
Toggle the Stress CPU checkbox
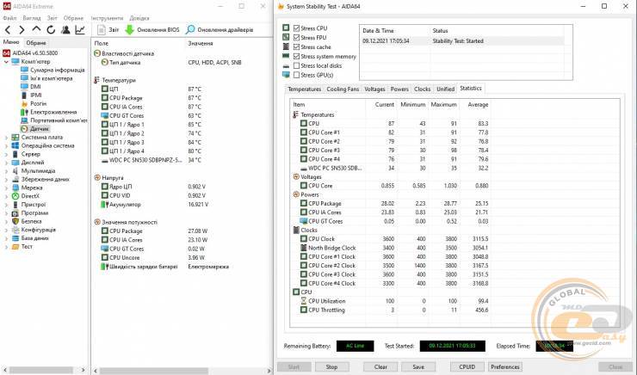tap(297, 28)
